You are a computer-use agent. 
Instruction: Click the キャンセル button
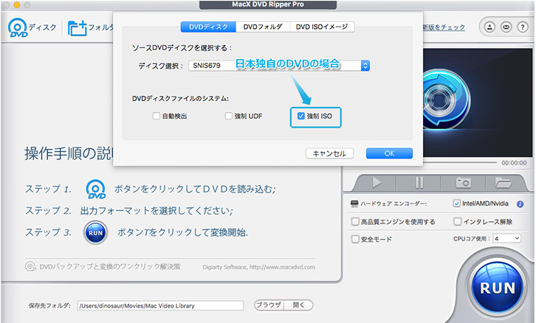(x=329, y=153)
